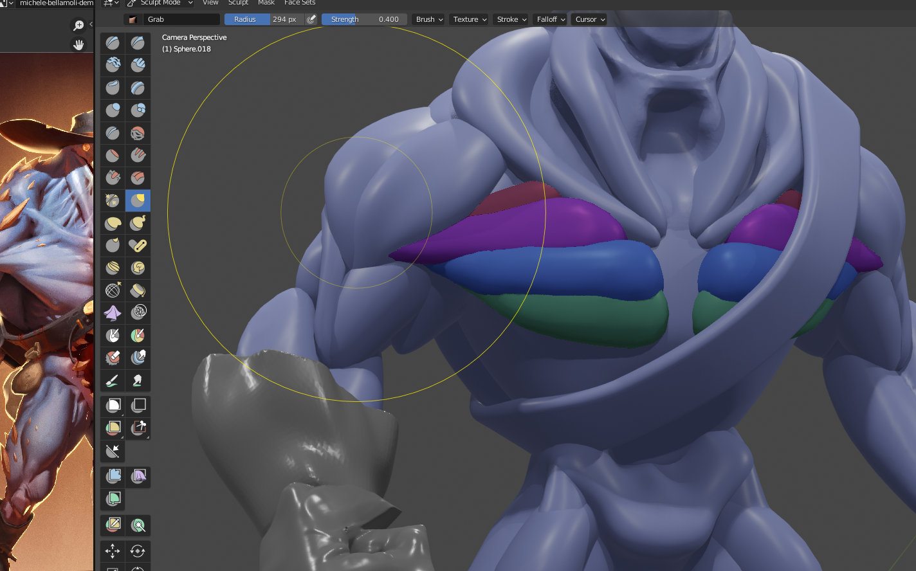The image size is (916, 571).
Task: Open the Mask menu
Action: click(x=266, y=3)
